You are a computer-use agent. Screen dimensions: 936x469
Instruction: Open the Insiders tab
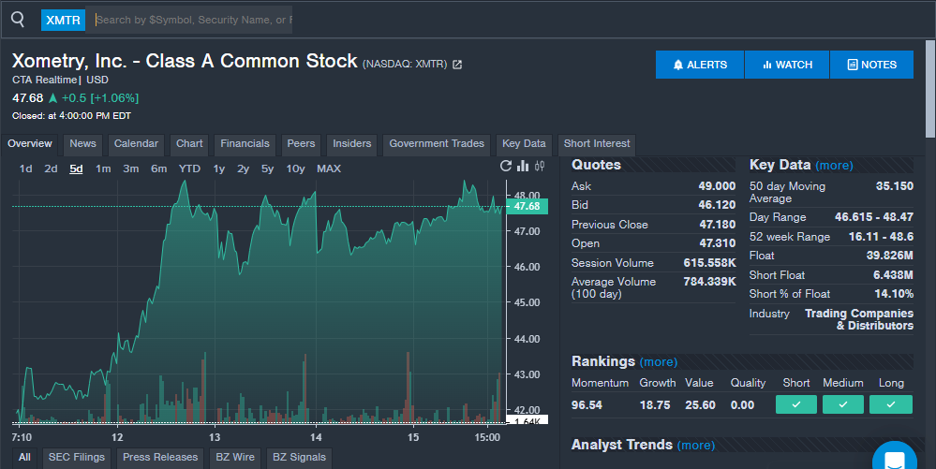click(351, 144)
